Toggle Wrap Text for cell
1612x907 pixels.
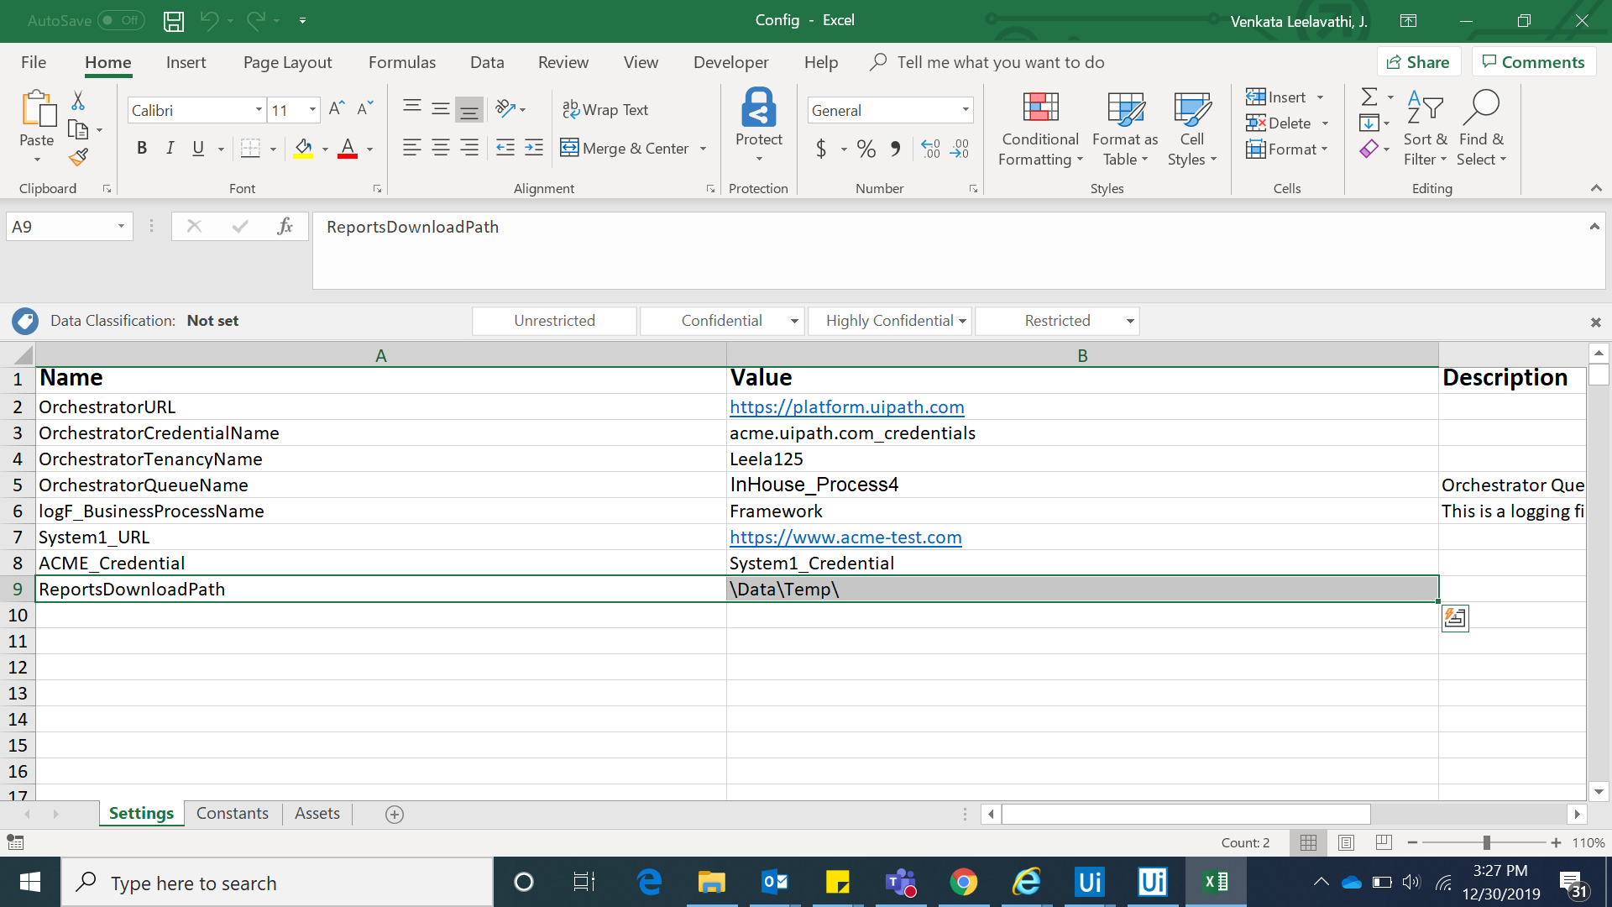tap(605, 110)
